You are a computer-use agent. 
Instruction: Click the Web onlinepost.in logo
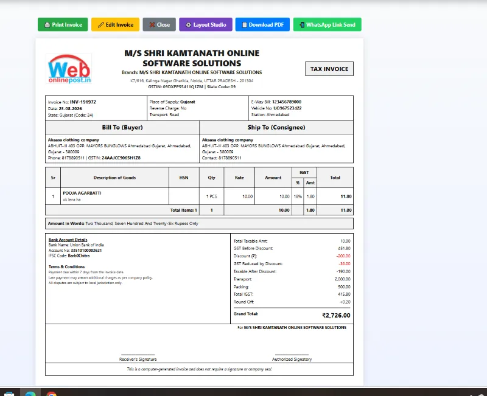coord(69,69)
